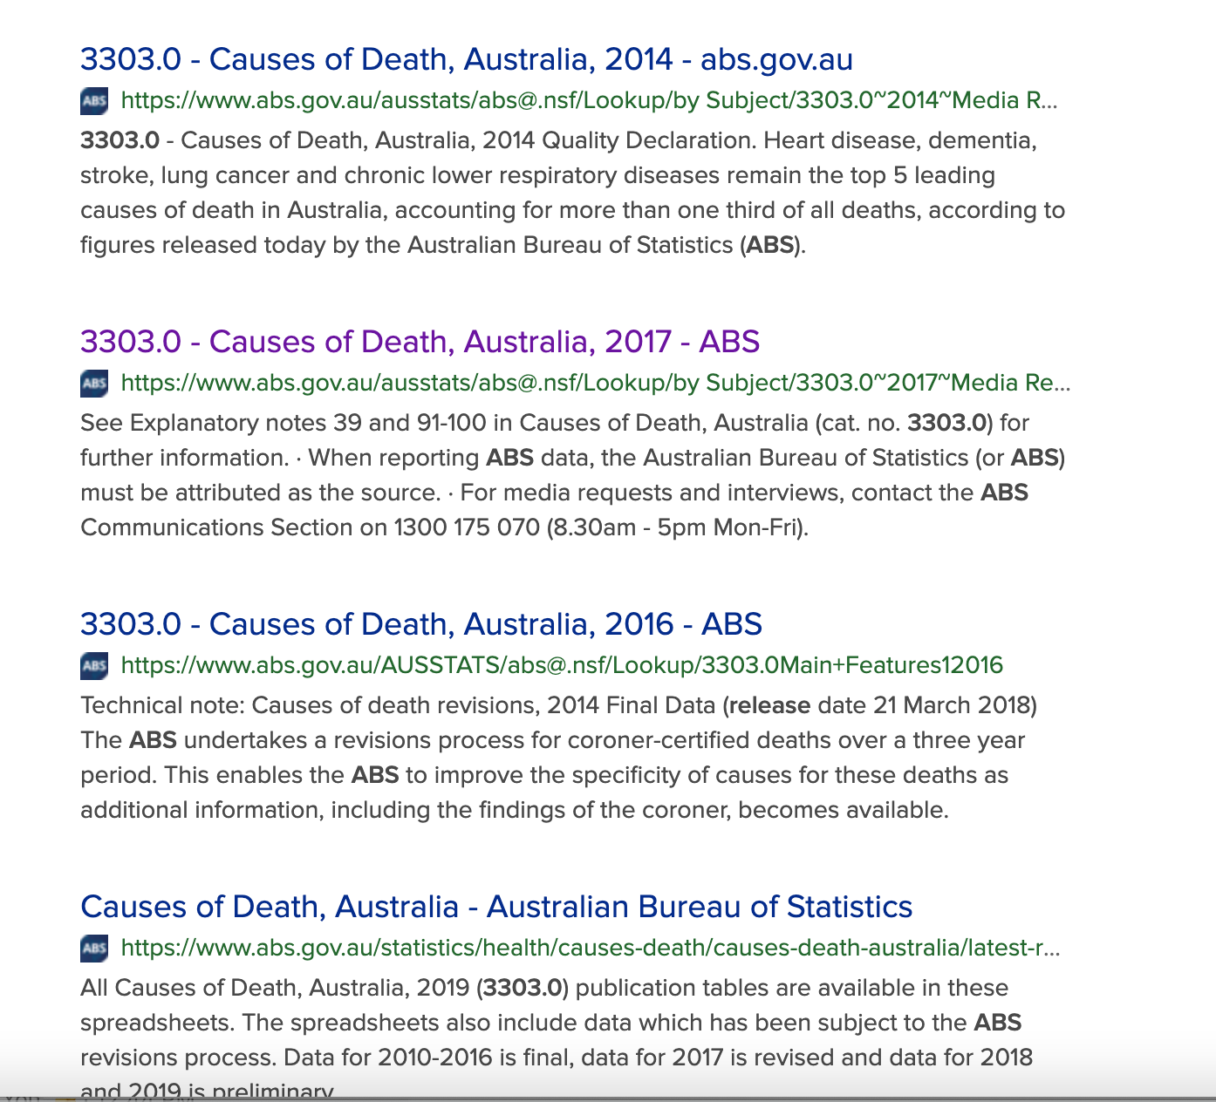Click the causes-death-australia/latest-r URL
This screenshot has width=1216, height=1102.
[x=590, y=949]
